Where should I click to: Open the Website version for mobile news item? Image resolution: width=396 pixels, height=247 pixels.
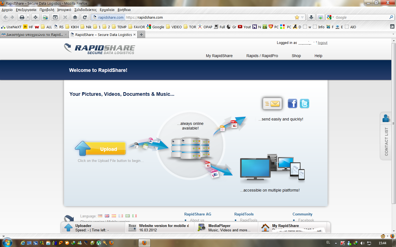coord(160,228)
